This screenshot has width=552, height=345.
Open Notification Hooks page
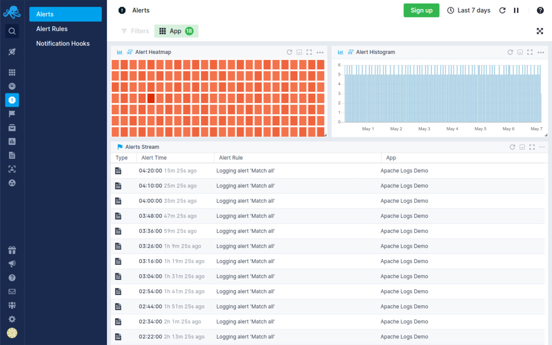click(x=63, y=43)
